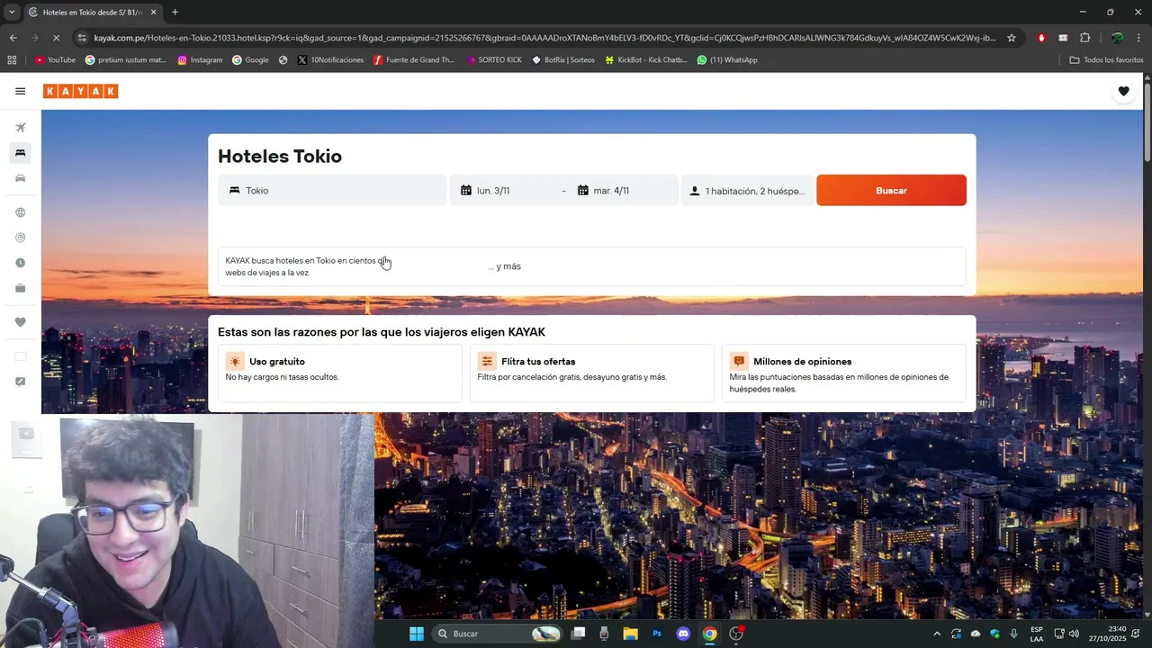
Task: Open the Fuente de Grand Th... bookmark
Action: tap(414, 59)
